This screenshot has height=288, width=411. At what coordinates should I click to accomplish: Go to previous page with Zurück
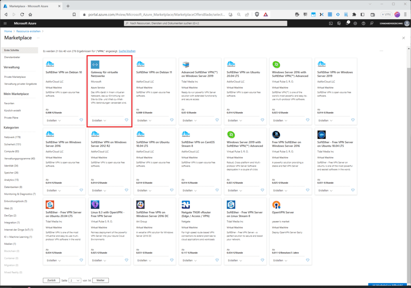coord(51,280)
